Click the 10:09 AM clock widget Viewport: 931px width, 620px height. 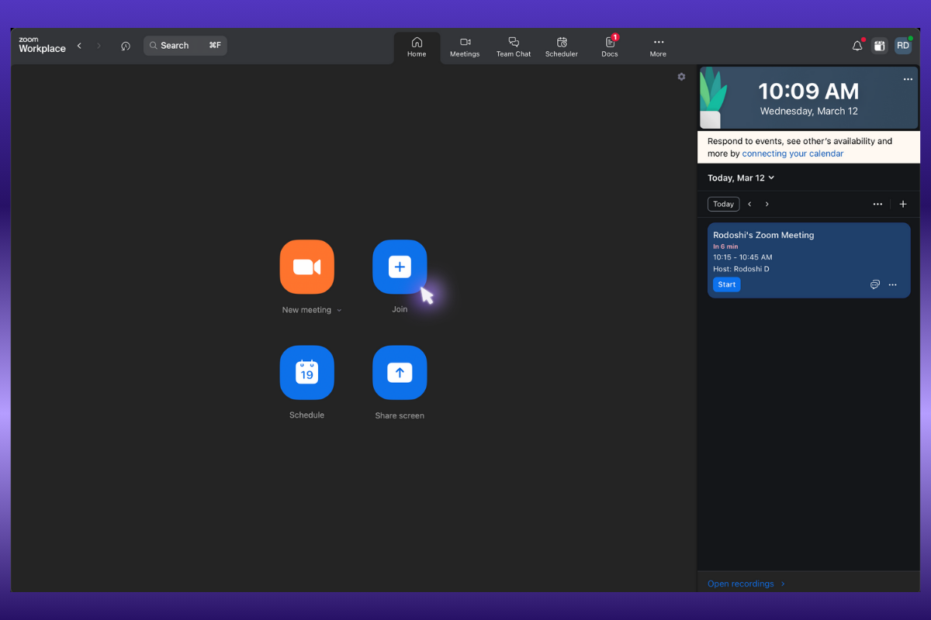coord(809,98)
